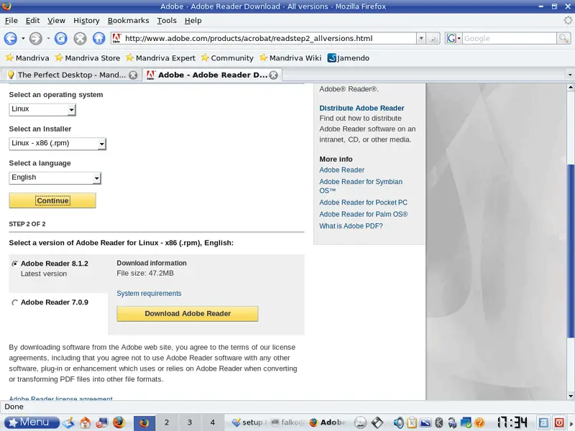Click the browser Back arrow button
This screenshot has width=575, height=431.
point(11,39)
